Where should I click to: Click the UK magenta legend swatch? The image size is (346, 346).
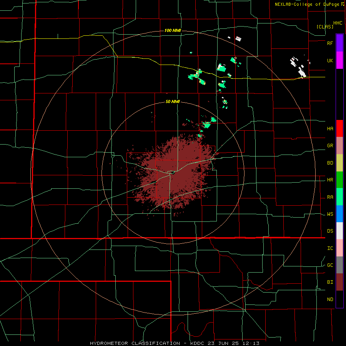click(339, 60)
